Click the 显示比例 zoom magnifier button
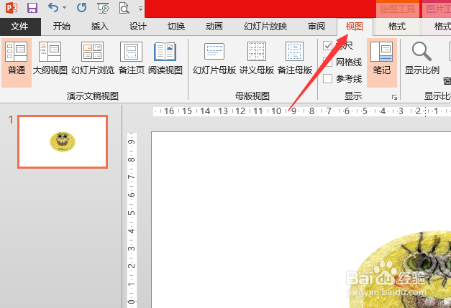The height and width of the screenshot is (308, 451). pos(422,59)
